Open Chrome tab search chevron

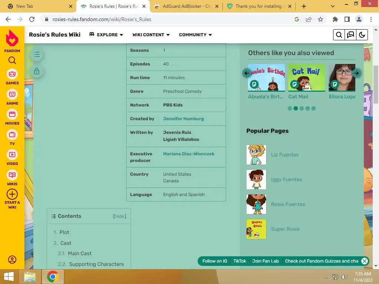point(333,6)
